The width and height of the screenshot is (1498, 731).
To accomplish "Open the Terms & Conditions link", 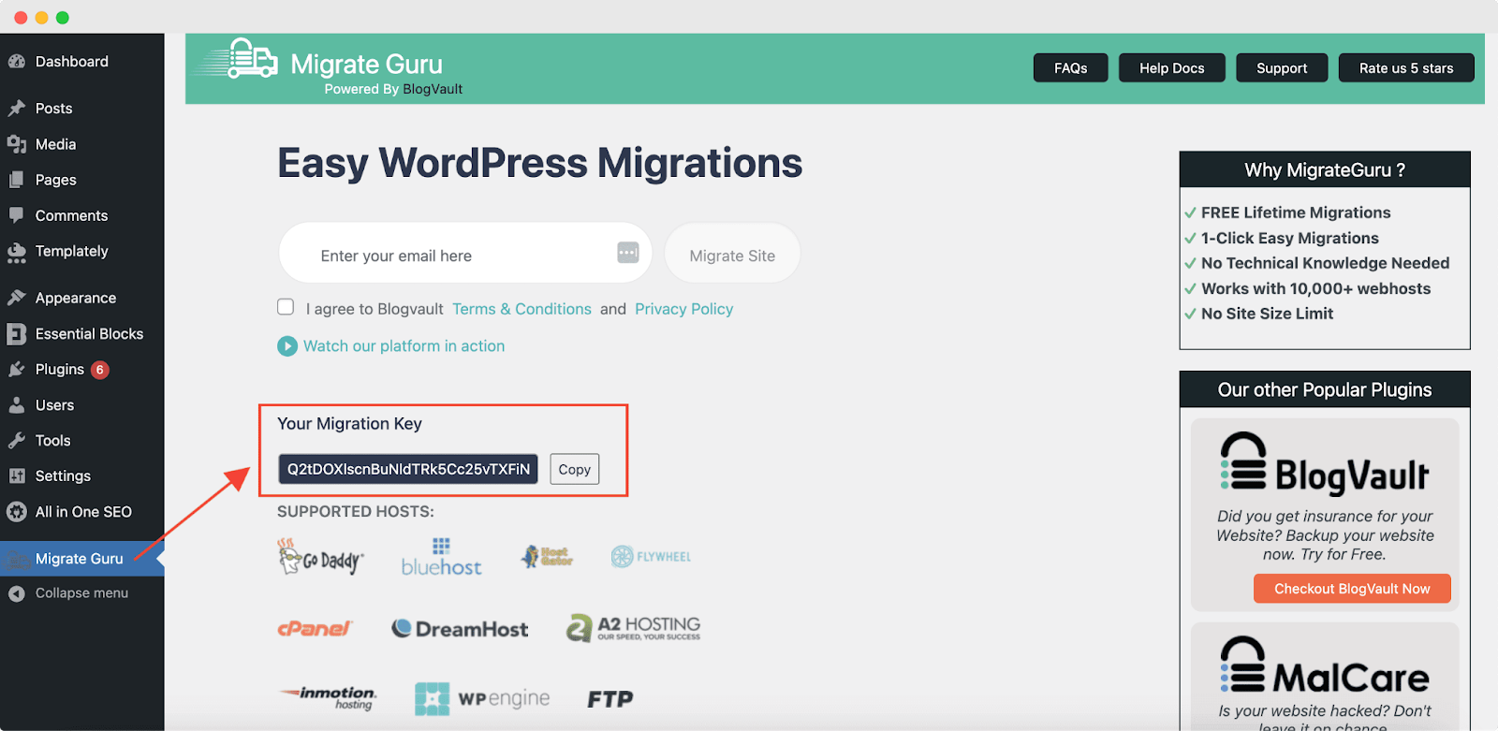I will (521, 309).
